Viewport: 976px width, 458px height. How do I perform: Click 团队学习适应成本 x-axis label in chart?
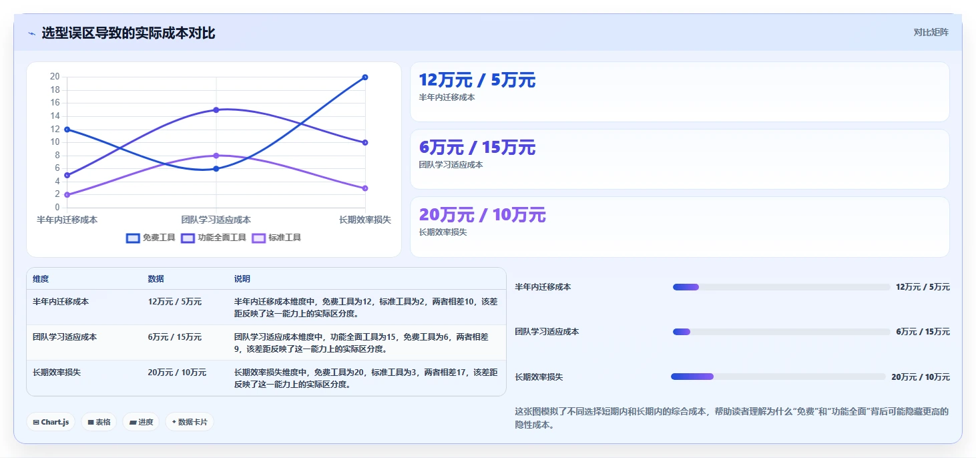click(216, 219)
